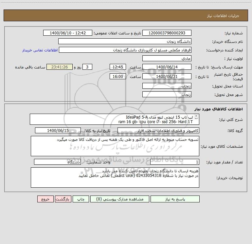The width and height of the screenshot is (252, 244).
Task: Click the label شرح کلی نیاز
Action: pyautogui.click(x=231, y=120)
